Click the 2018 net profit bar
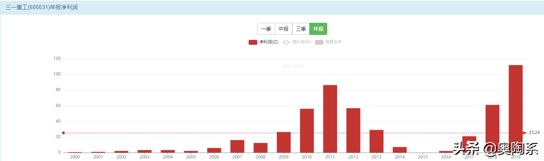This screenshot has height=161, width=544. click(492, 129)
